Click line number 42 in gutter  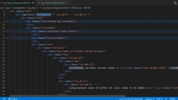tap(4, 68)
